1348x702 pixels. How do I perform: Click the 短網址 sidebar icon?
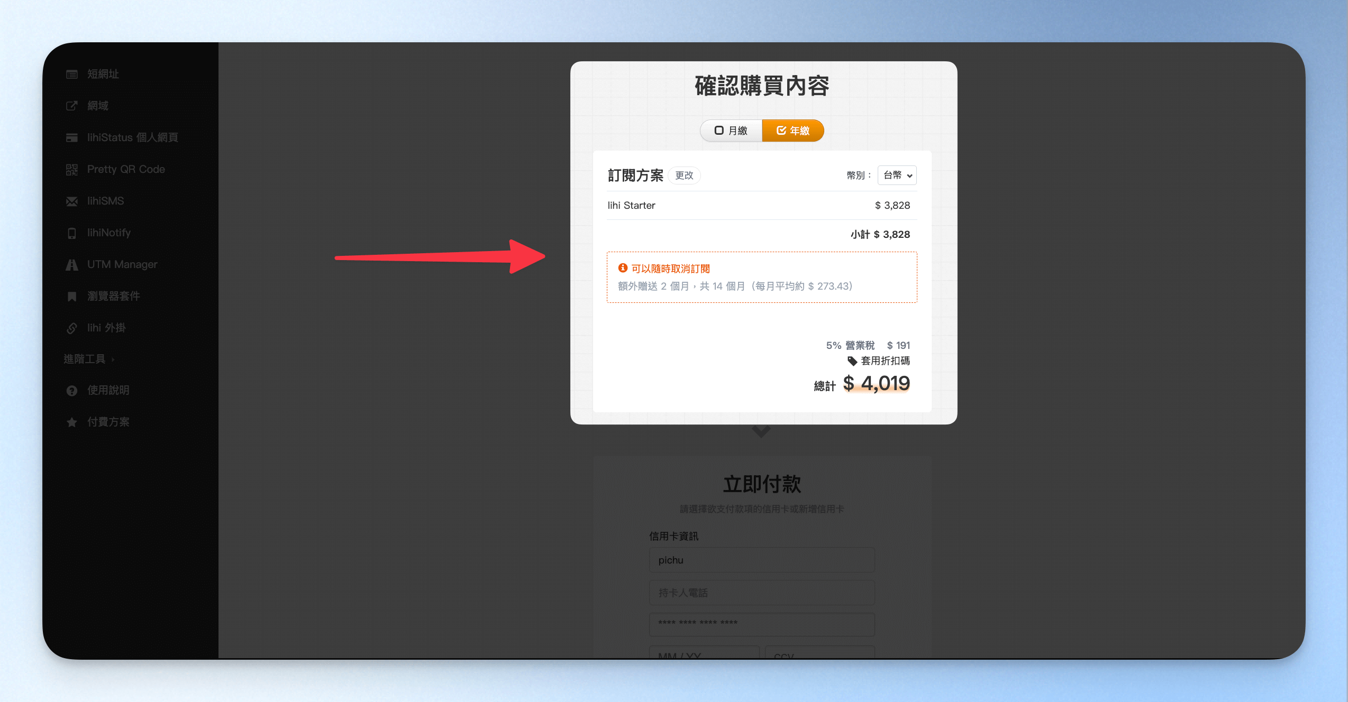point(72,75)
